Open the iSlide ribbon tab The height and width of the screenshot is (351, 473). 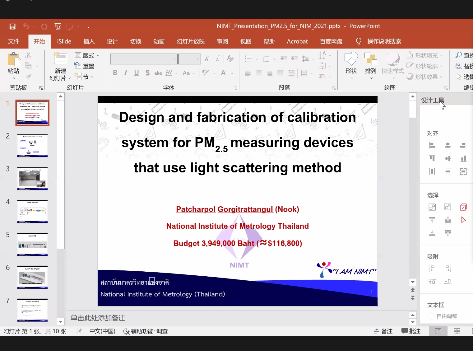64,41
